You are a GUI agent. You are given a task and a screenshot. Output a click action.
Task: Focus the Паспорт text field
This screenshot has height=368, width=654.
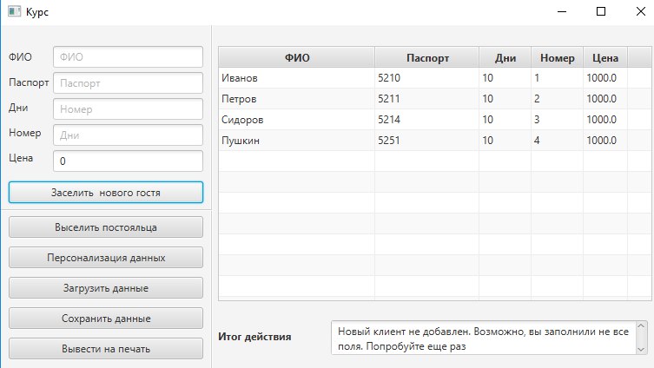pyautogui.click(x=128, y=83)
